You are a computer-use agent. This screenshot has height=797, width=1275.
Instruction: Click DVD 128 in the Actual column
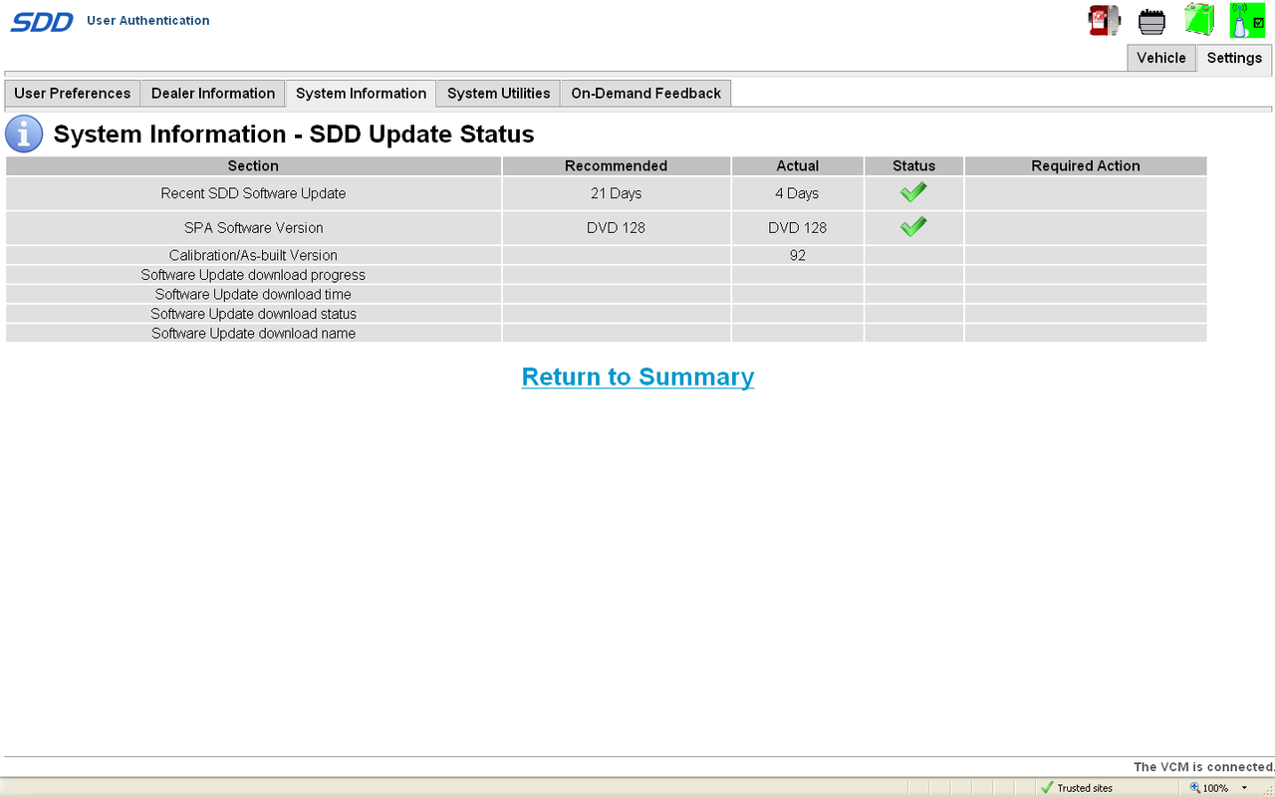coord(797,228)
